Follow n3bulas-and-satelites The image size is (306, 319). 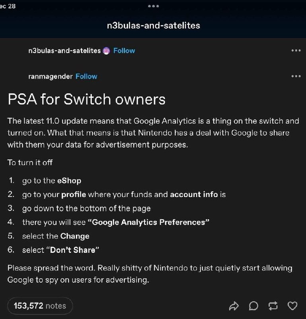point(124,51)
